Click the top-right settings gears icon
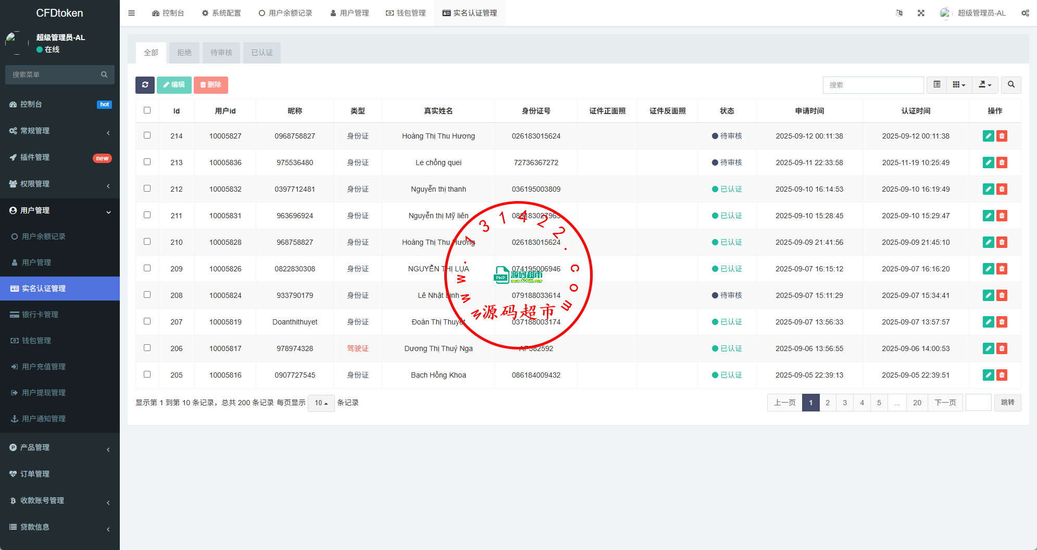1037x550 pixels. coord(1024,13)
